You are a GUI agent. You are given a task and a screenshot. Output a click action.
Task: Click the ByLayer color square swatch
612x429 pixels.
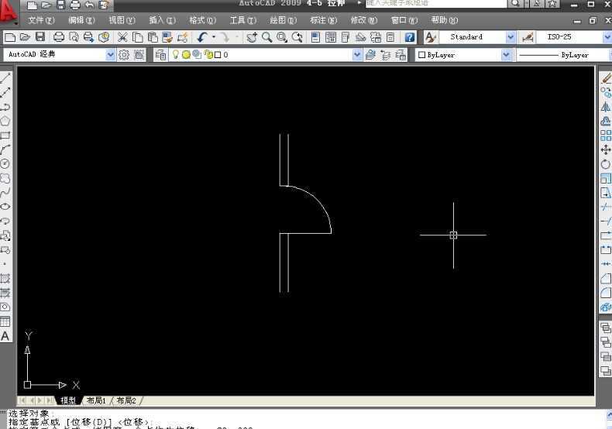click(421, 55)
